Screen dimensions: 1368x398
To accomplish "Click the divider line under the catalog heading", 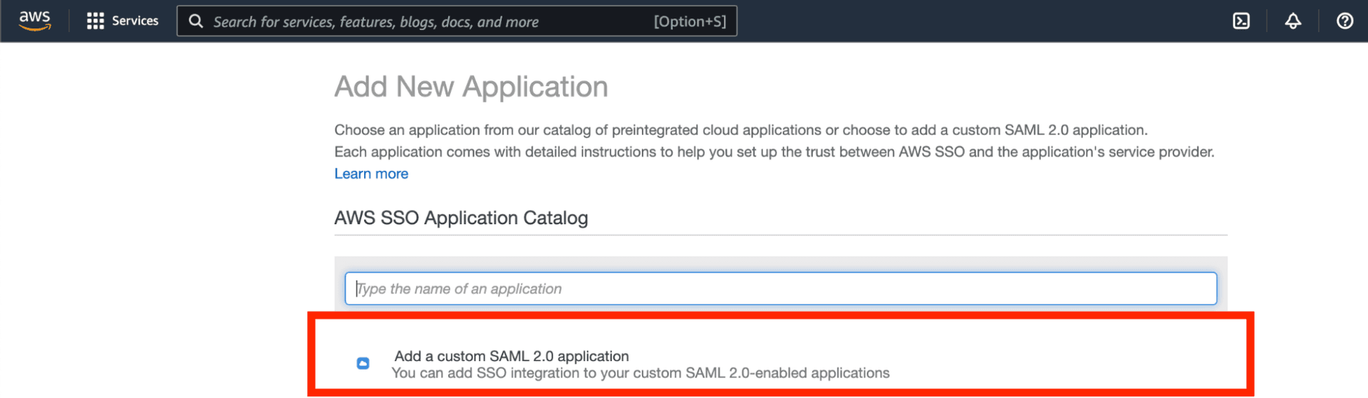I will 780,235.
